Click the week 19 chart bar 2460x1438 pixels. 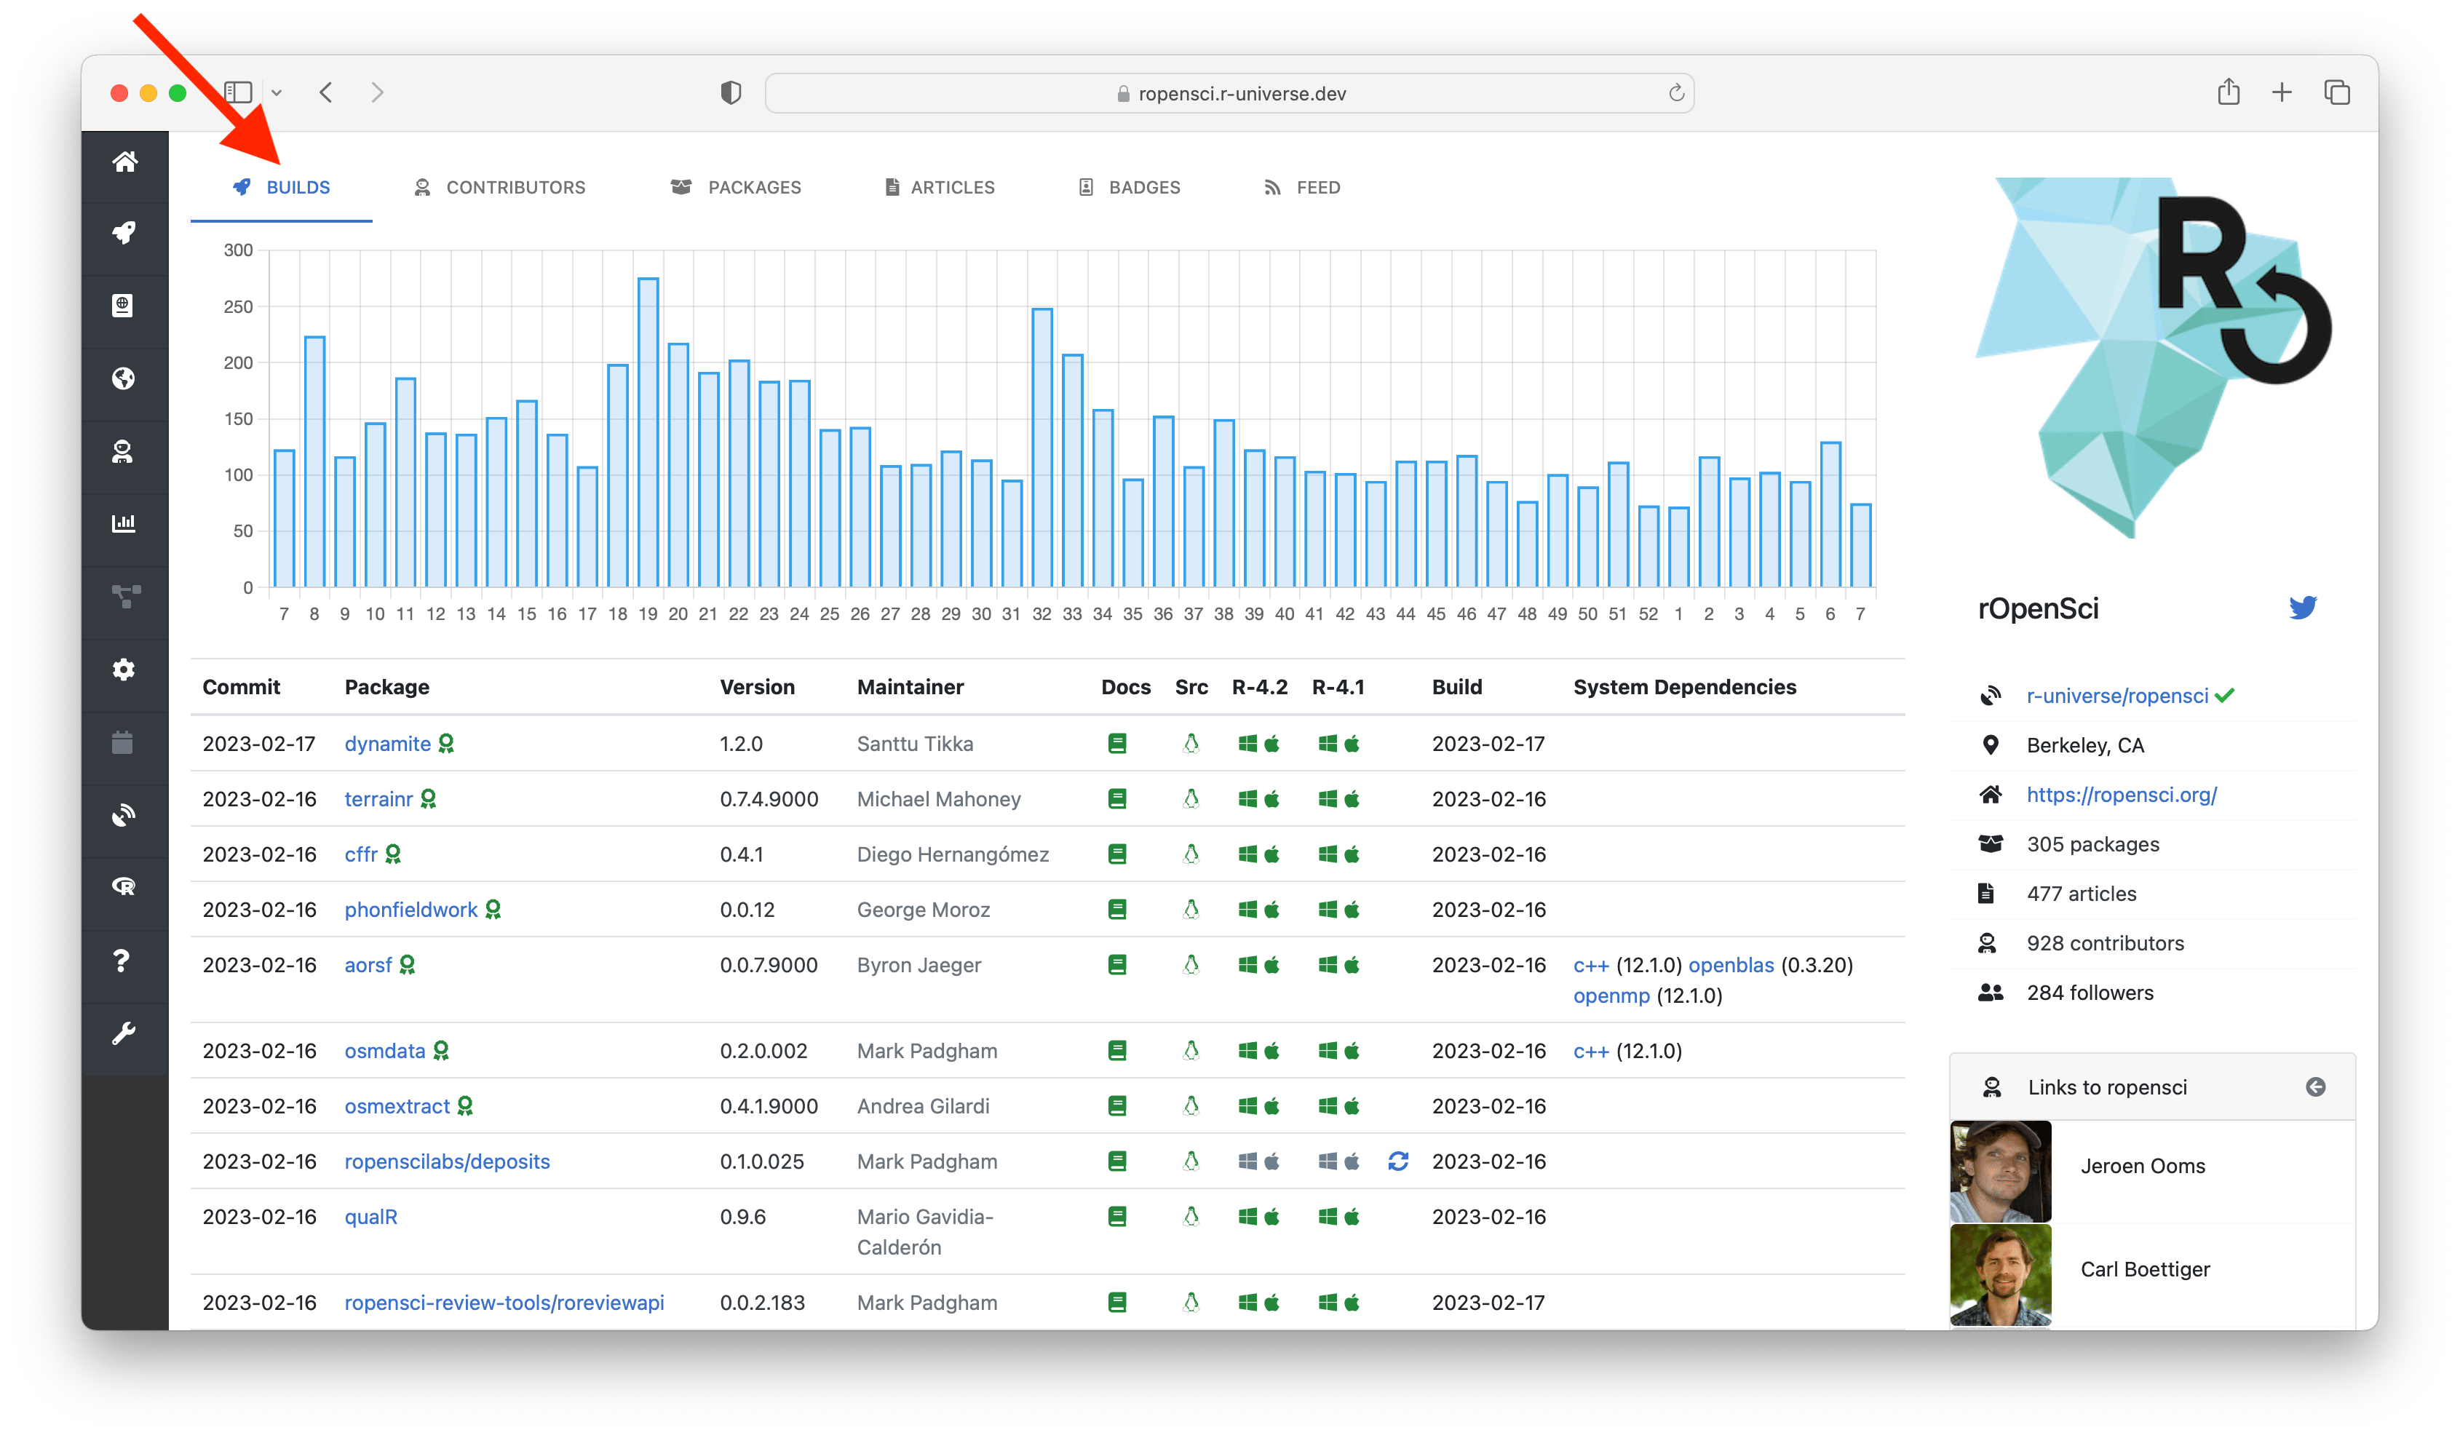pos(648,432)
